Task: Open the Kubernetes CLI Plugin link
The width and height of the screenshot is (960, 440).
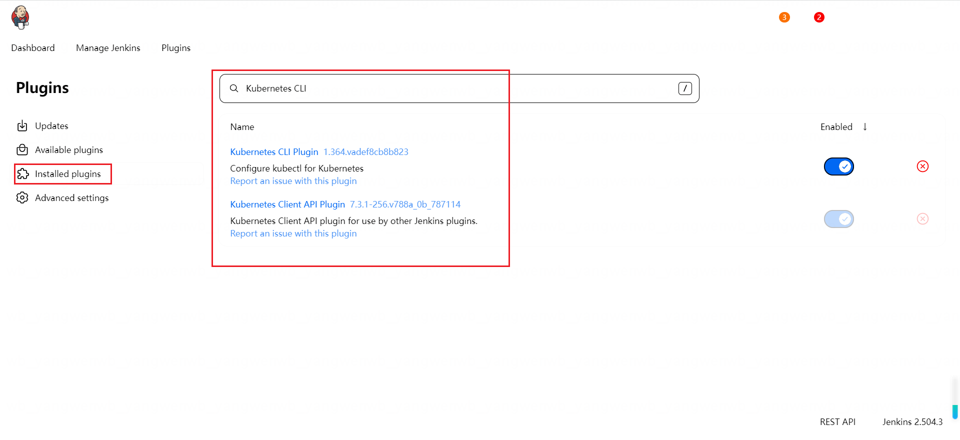Action: point(274,152)
